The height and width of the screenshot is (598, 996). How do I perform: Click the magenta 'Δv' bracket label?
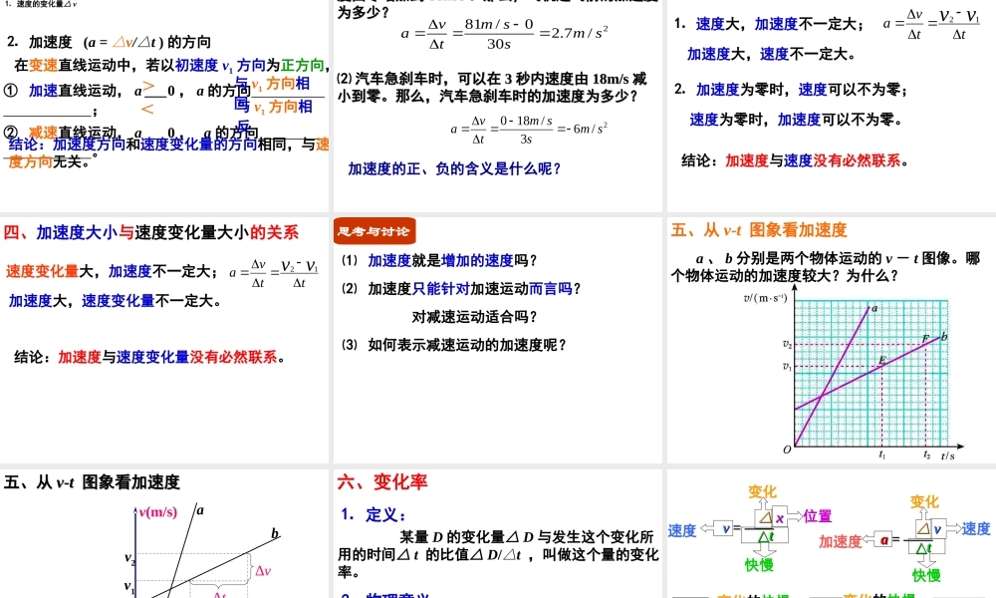263,571
